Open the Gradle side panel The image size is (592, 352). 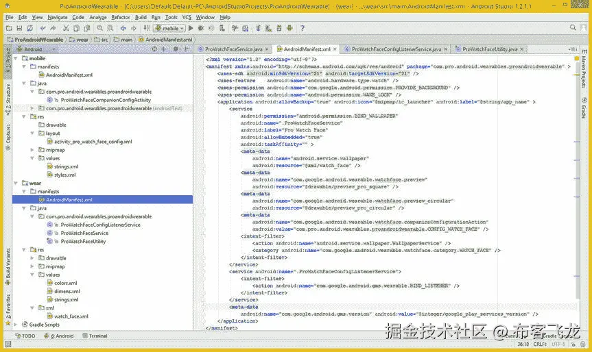[584, 108]
